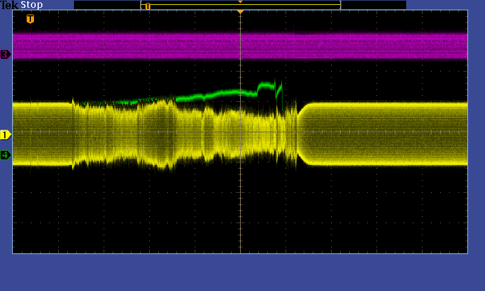
Task: Click the yellow channel 1 ground marker
Action: tap(5, 135)
